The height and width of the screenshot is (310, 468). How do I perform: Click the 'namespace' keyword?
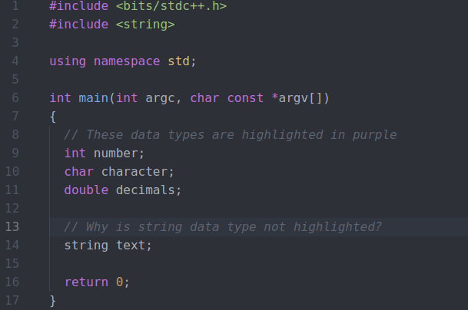[x=127, y=61]
